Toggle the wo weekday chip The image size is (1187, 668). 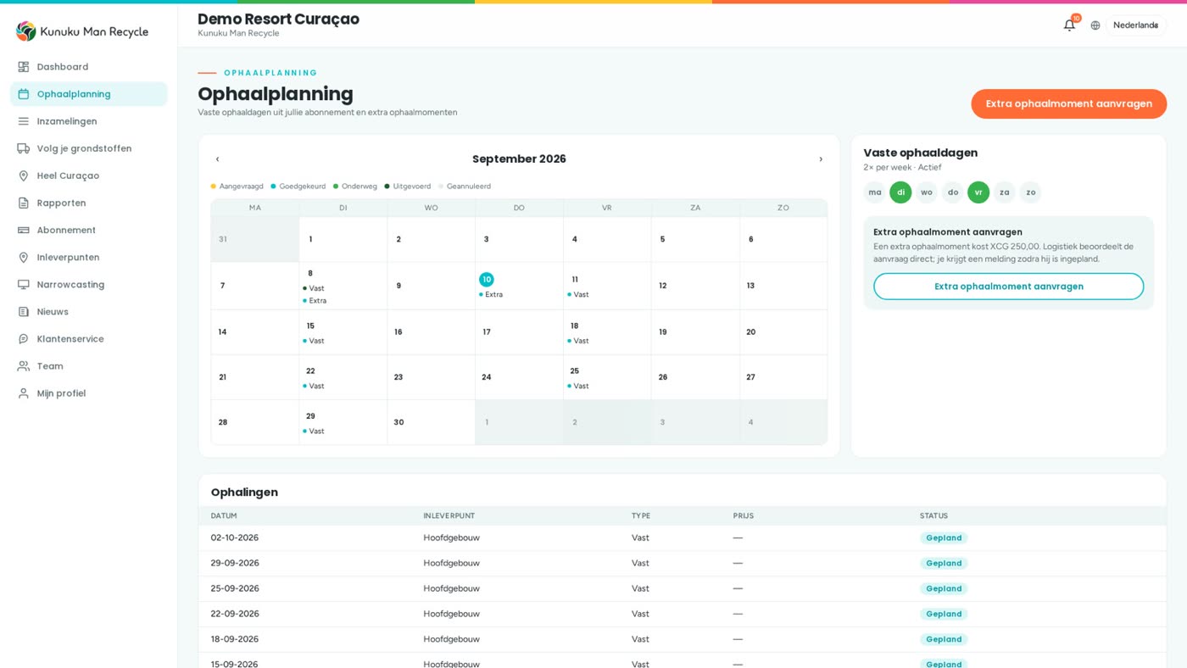click(x=927, y=192)
